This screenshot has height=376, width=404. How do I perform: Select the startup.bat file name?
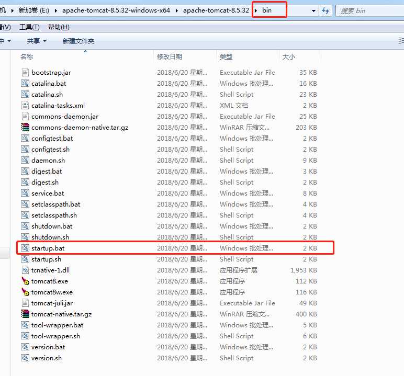pyautogui.click(x=48, y=248)
